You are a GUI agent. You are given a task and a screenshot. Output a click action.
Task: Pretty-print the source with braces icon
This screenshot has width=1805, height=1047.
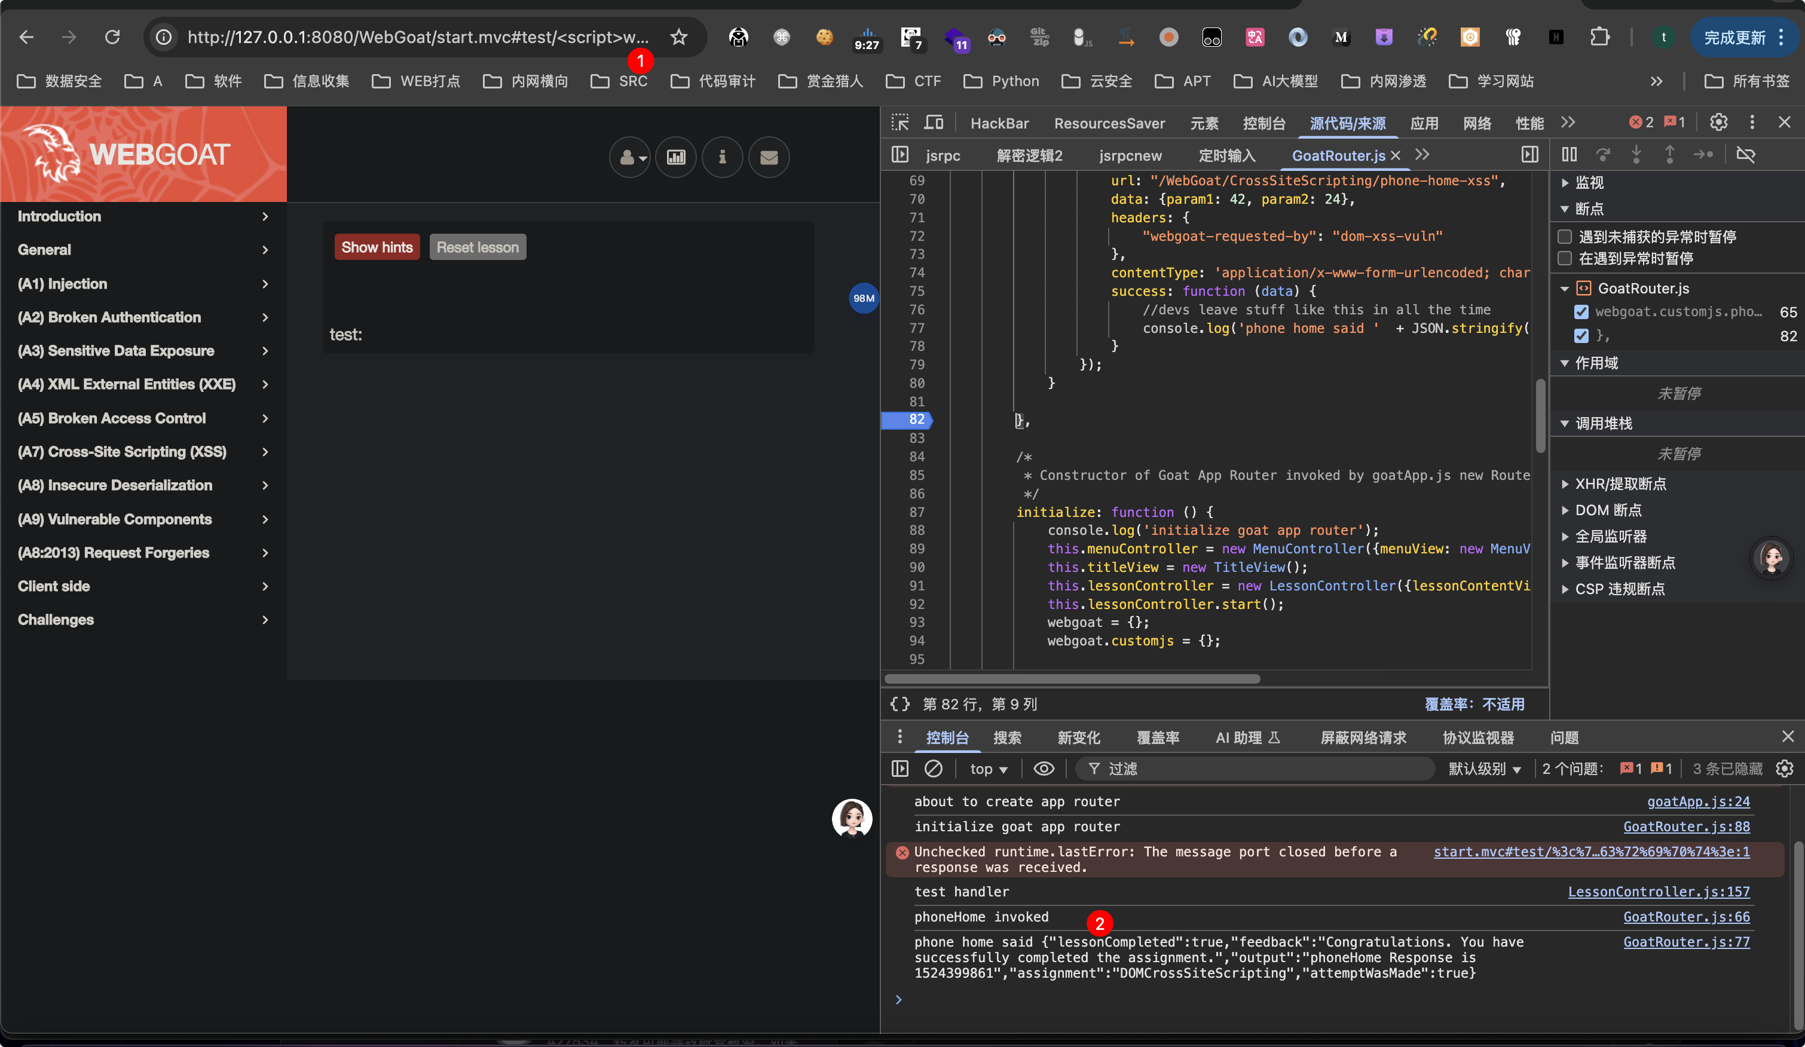click(900, 704)
